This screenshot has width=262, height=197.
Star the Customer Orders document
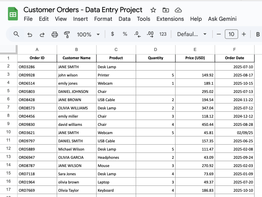(x=153, y=10)
